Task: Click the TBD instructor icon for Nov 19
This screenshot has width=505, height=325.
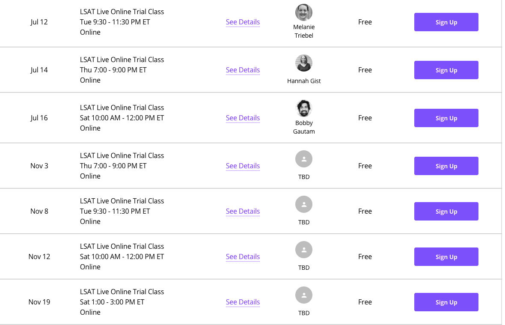Action: (x=304, y=295)
